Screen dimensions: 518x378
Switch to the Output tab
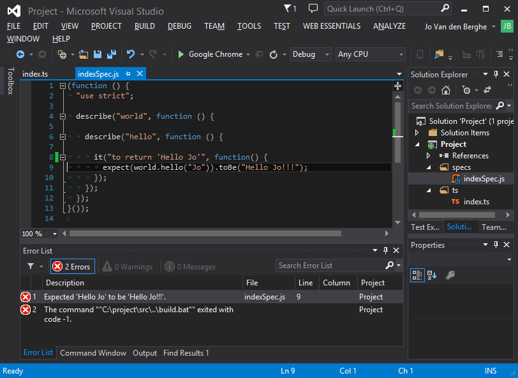[x=145, y=353]
